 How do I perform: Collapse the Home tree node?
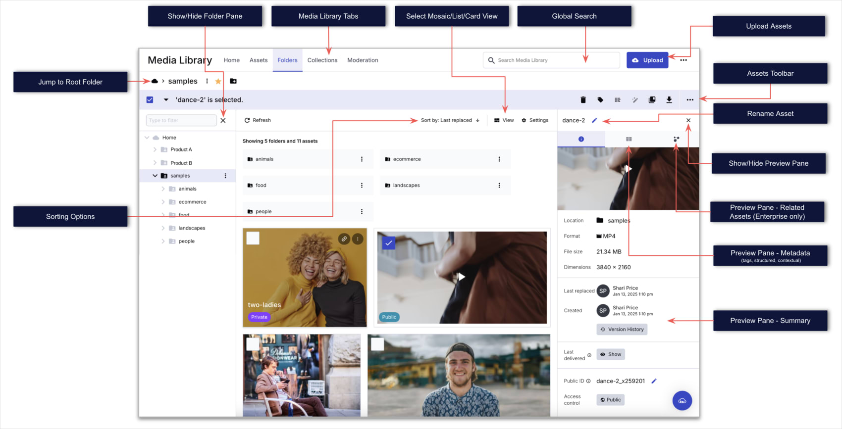(147, 138)
